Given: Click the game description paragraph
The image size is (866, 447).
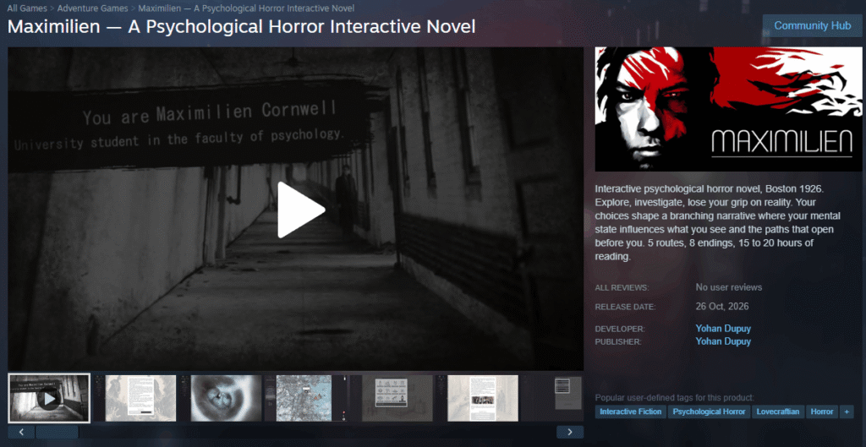Looking at the screenshot, I should tap(716, 222).
